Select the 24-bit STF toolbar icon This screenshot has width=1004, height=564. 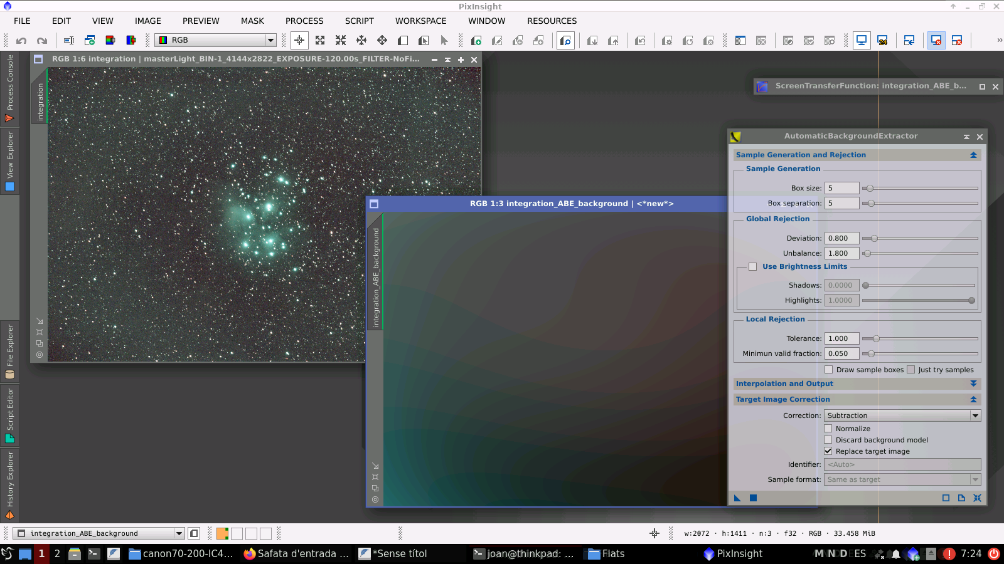click(x=883, y=40)
